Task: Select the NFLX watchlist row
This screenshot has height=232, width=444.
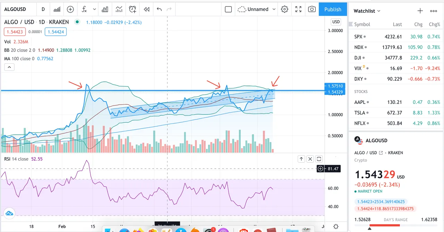Action: 396,123
